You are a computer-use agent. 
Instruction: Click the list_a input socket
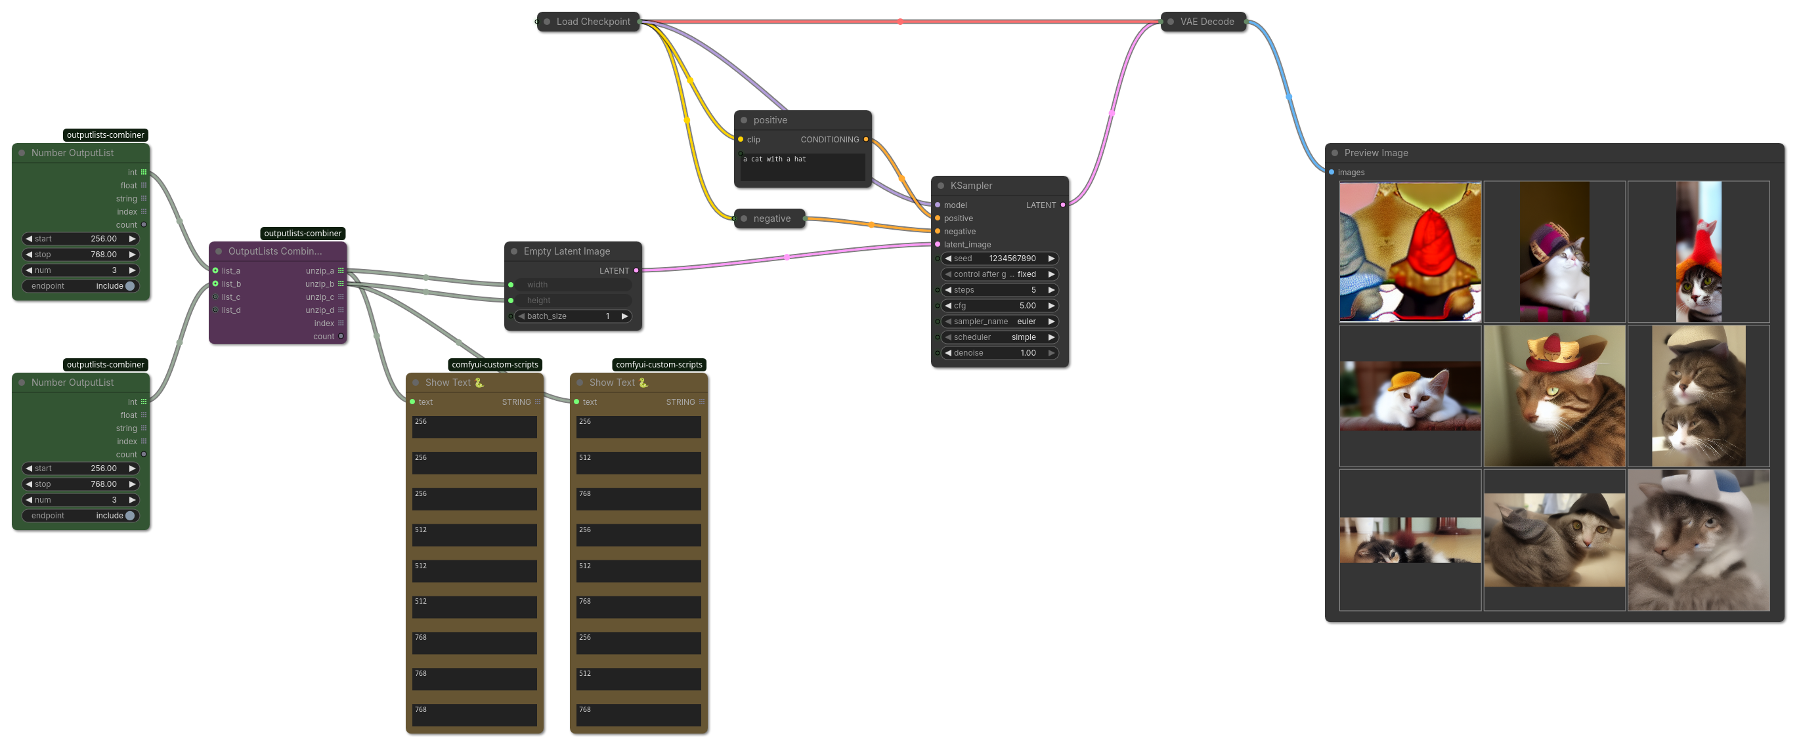click(215, 271)
